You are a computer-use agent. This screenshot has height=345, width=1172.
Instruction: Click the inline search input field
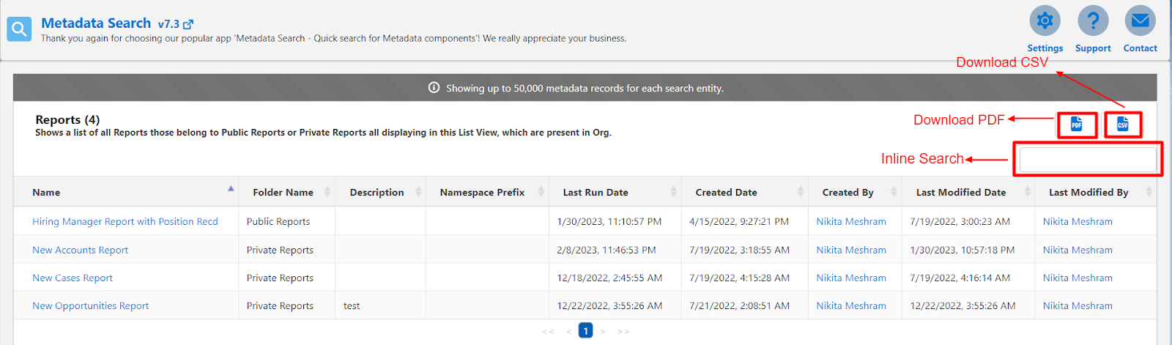point(1087,159)
